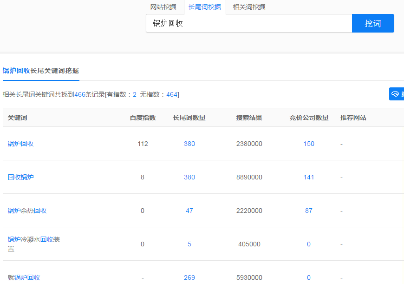The width and height of the screenshot is (404, 284).
Task: Click bidding count 0 in 锅炉冷凝水回收装置 row
Action: [309, 244]
